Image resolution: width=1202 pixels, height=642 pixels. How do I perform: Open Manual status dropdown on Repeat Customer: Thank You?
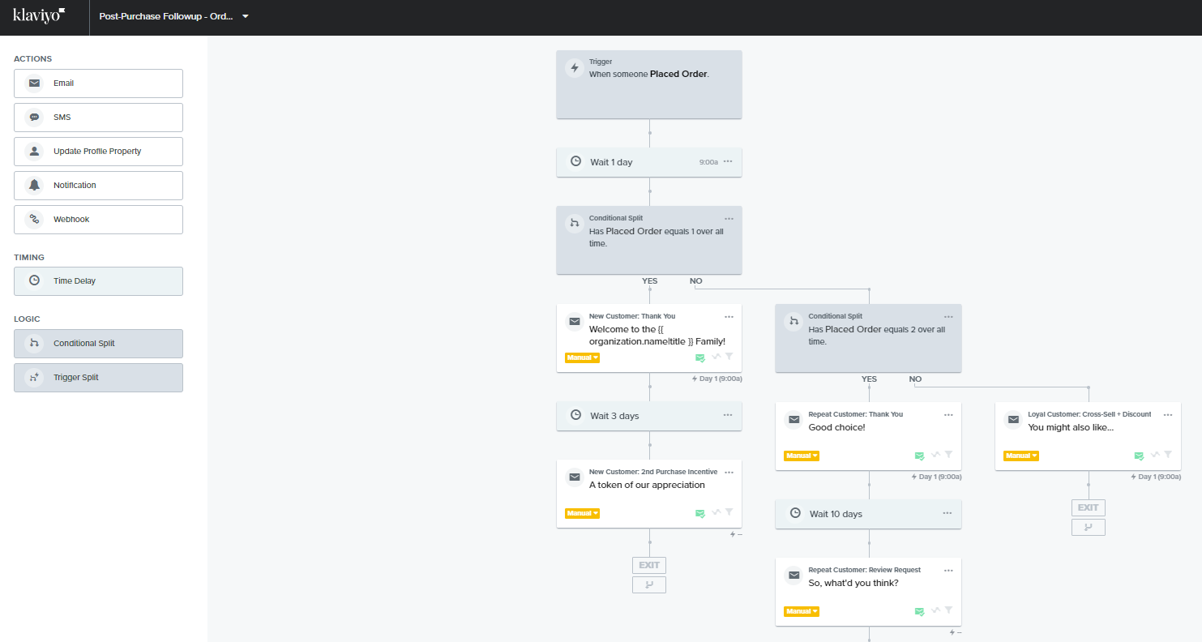(802, 456)
